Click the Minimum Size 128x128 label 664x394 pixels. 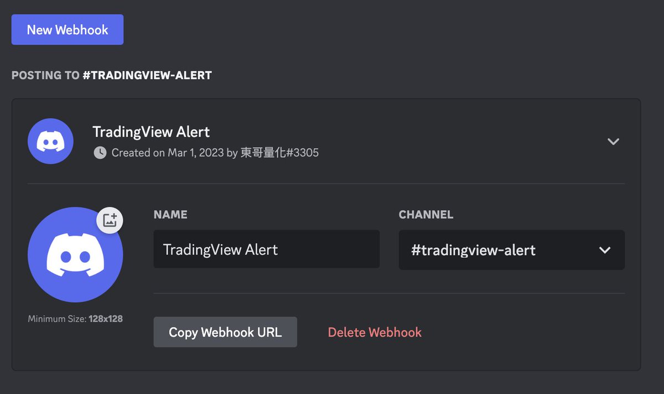click(75, 318)
